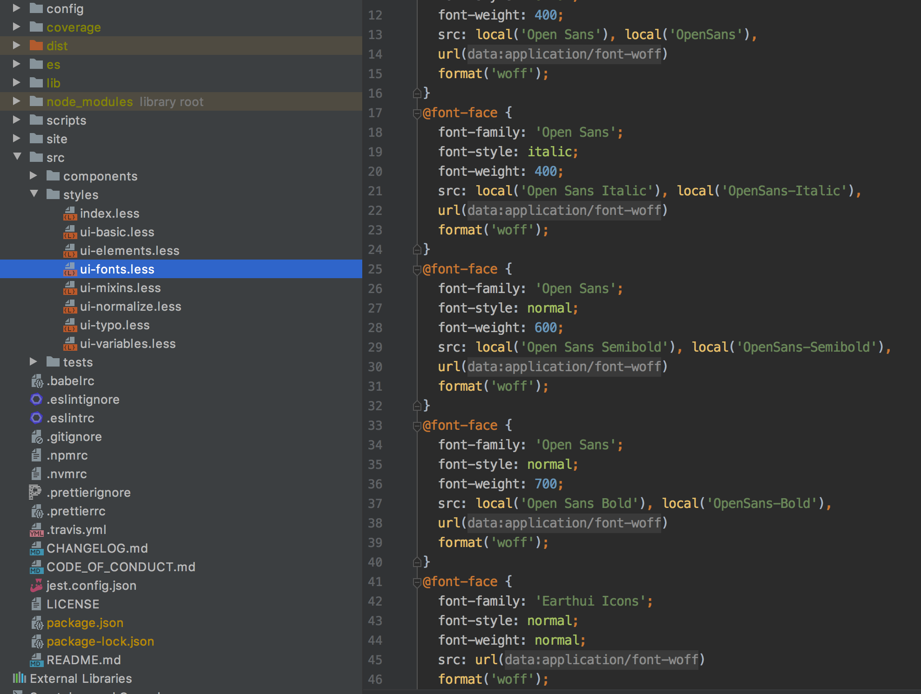Open CODE_OF_CONDUCT.md file

tap(121, 567)
